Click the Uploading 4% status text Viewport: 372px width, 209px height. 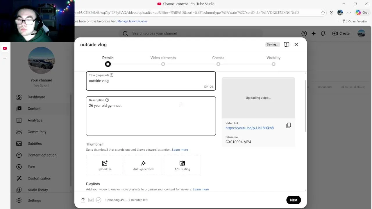coord(126,200)
